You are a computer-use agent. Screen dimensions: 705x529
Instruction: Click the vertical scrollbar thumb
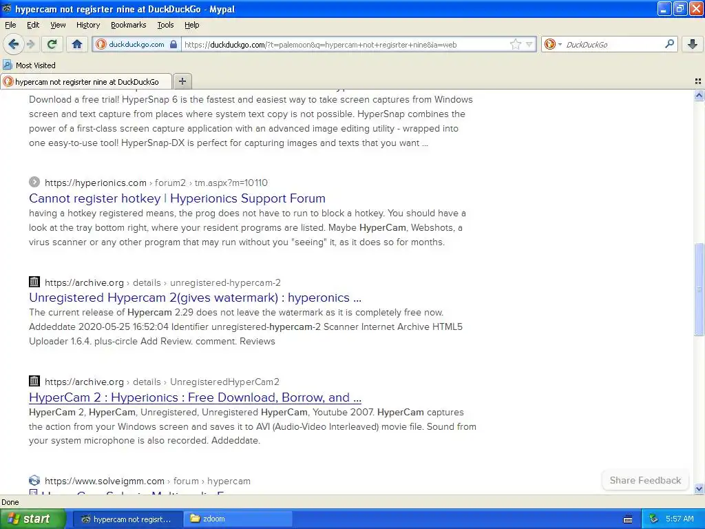[699, 289]
